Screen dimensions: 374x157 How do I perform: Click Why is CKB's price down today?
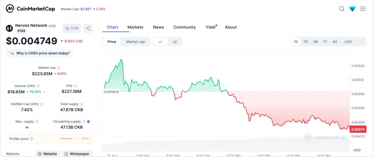(39, 53)
